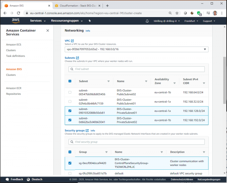
Task: Click the globe language icon
Action: pyautogui.click(x=28, y=179)
